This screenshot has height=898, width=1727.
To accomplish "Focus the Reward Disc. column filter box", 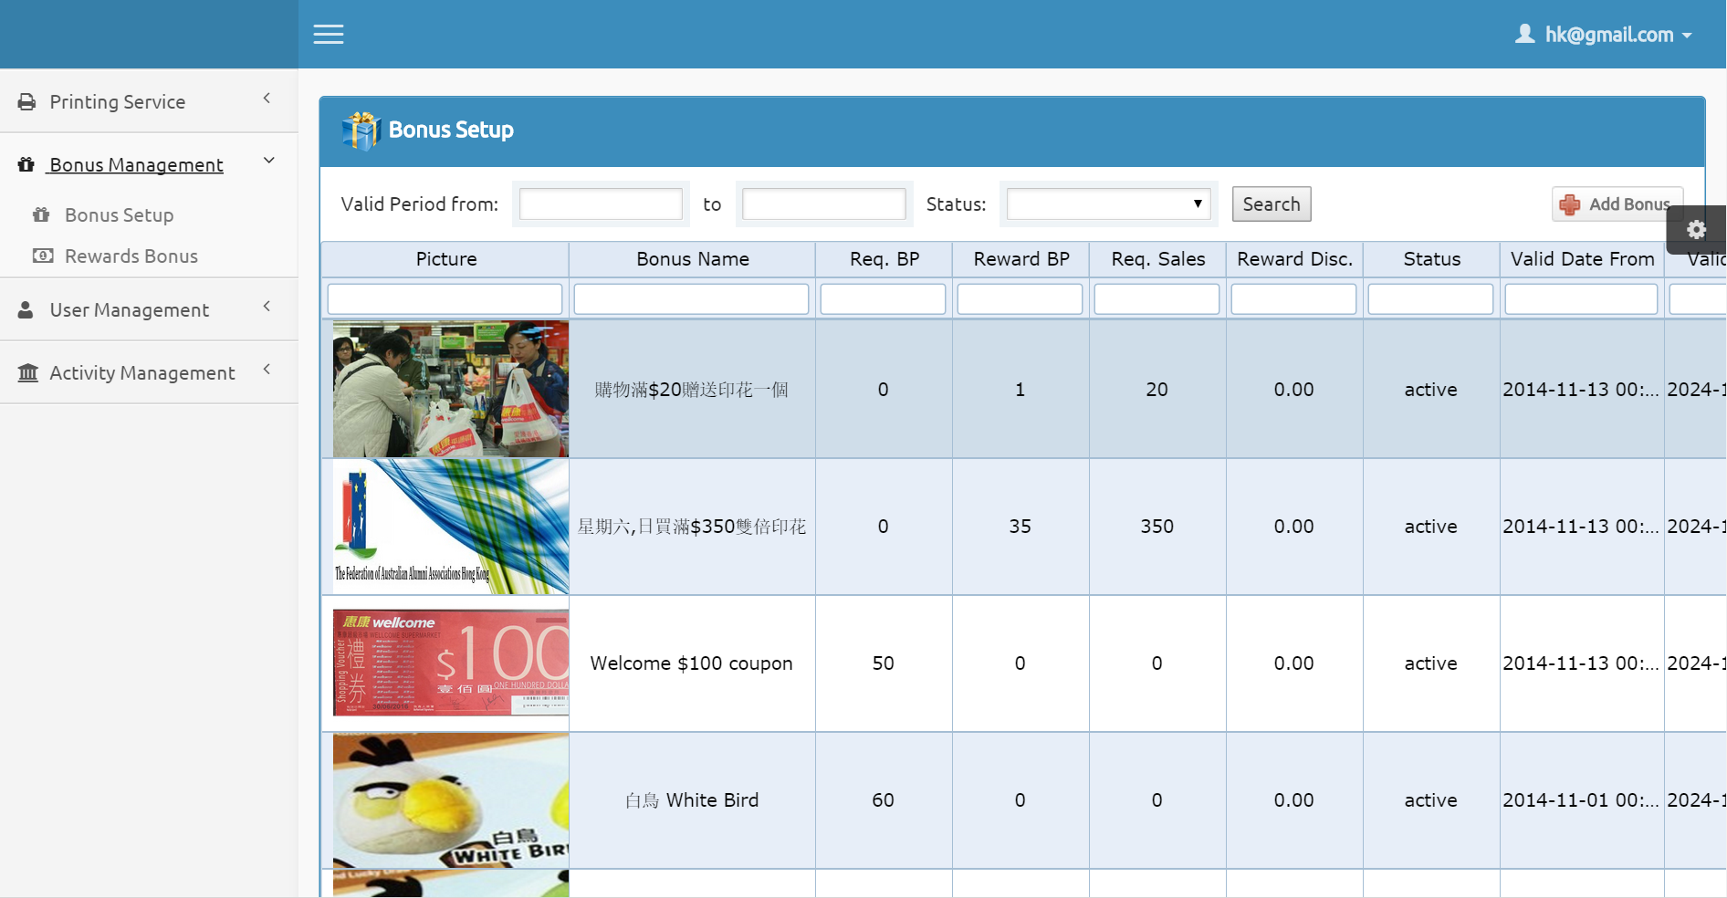I will click(1293, 299).
